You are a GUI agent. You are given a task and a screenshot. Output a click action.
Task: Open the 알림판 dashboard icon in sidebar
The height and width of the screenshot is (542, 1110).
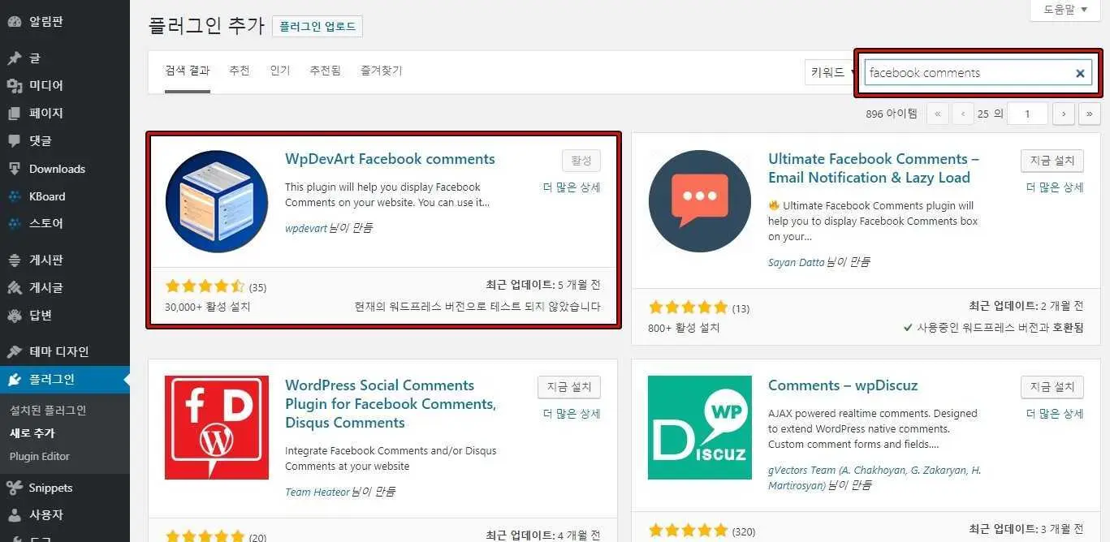coord(15,22)
